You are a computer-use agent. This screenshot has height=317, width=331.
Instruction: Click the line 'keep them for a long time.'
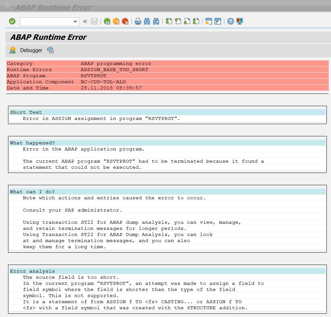(64, 247)
